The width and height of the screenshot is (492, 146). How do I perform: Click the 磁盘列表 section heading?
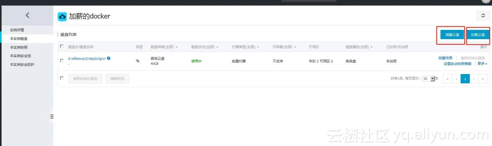click(x=69, y=34)
